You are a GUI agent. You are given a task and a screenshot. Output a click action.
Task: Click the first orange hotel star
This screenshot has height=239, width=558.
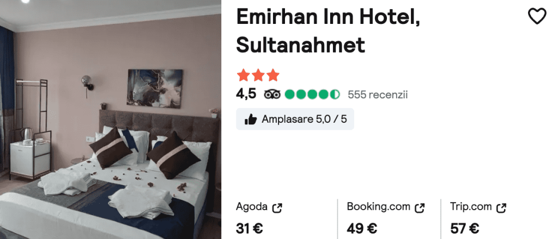tap(243, 75)
